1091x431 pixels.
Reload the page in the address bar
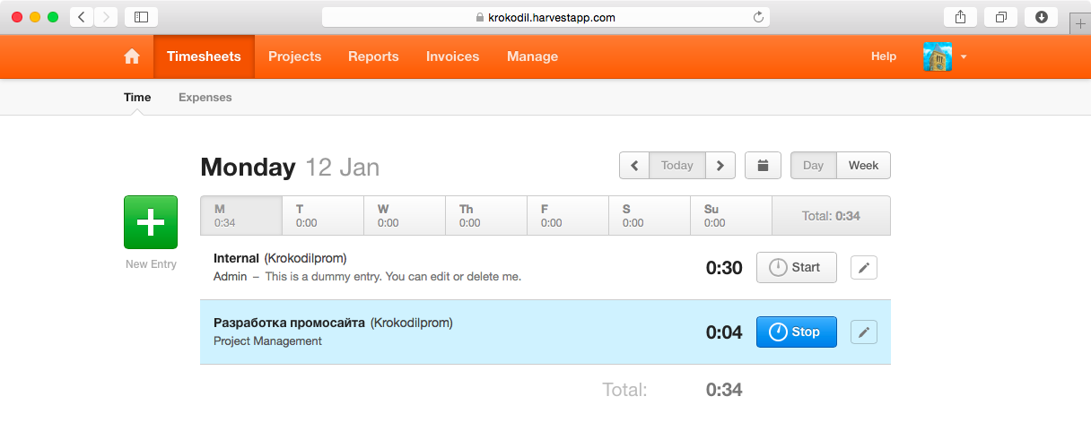point(758,17)
